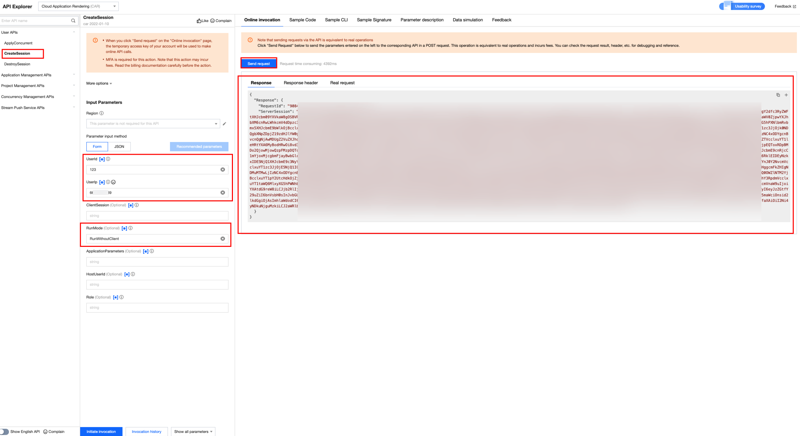800x436 pixels.
Task: Click the edit pencil icon beside Region
Action: [224, 124]
